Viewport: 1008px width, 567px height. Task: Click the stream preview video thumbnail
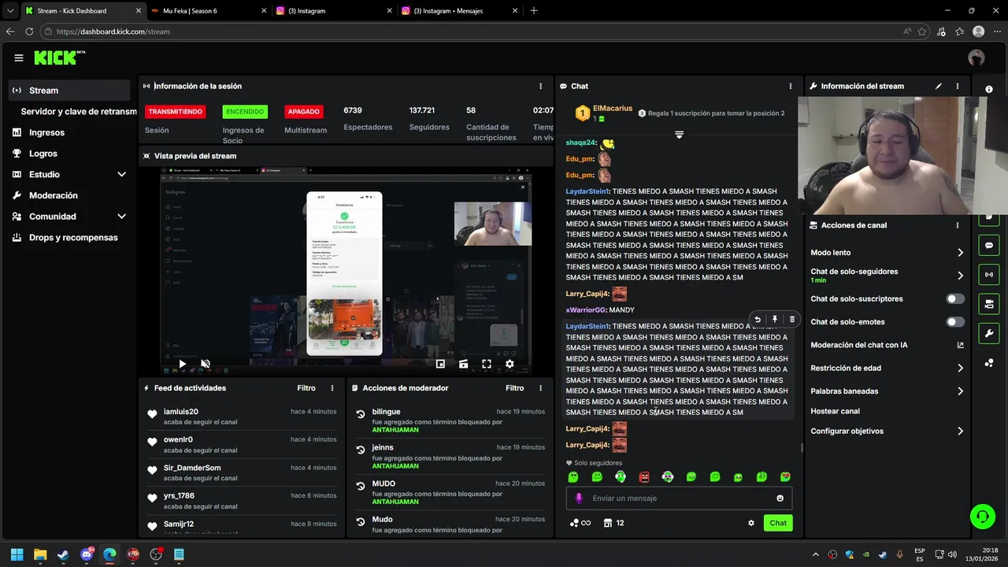[x=346, y=270]
